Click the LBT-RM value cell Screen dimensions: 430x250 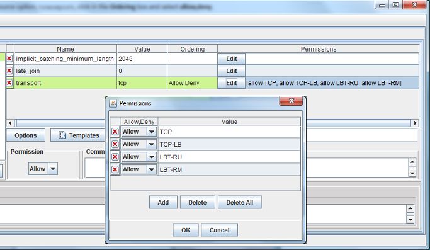tap(229, 169)
